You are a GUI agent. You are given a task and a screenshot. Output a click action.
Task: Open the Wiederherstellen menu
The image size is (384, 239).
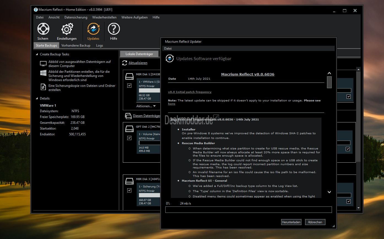tap(104, 17)
